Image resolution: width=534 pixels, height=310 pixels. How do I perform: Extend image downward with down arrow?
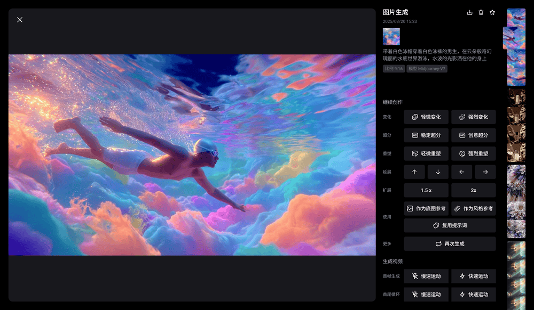point(438,172)
